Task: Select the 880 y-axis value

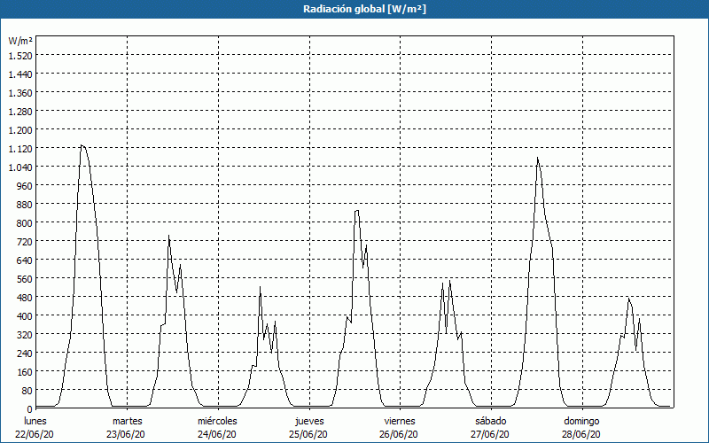Action: 25,205
